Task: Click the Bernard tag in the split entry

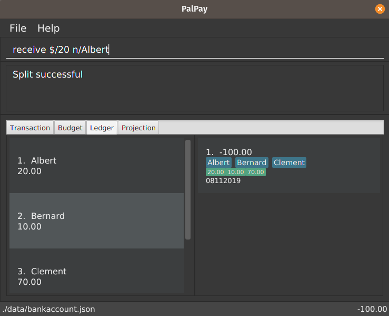Action: point(252,162)
